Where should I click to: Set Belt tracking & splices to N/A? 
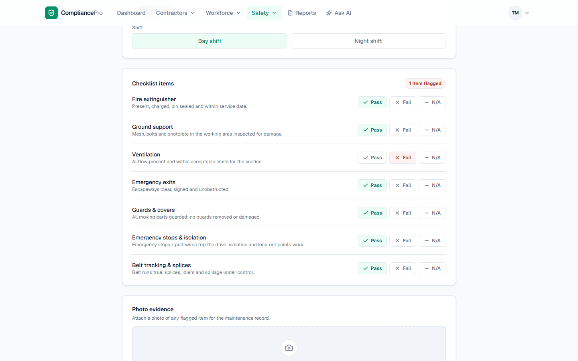pos(432,268)
